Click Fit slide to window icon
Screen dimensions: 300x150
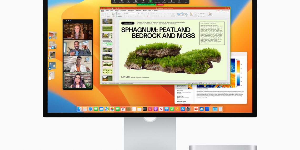(x=228, y=83)
